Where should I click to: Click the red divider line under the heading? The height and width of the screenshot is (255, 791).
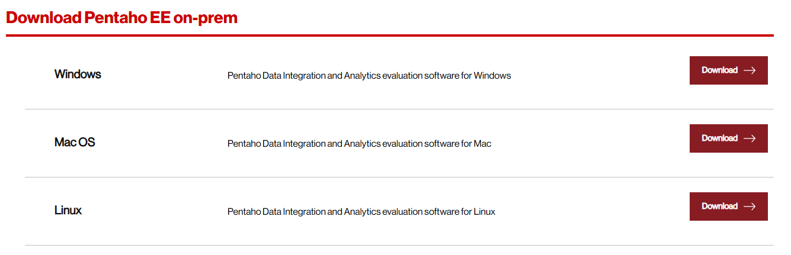[x=389, y=35]
